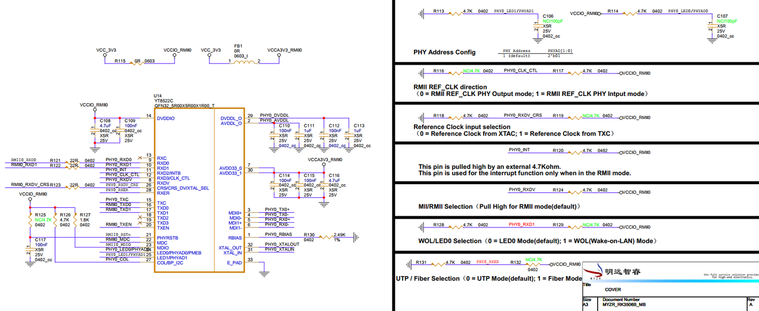Select the C107 capacitor symbol
The width and height of the screenshot is (759, 311).
pyautogui.click(x=711, y=25)
